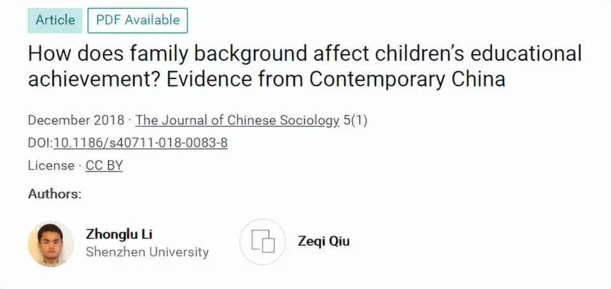This screenshot has height=289, width=611.
Task: Click 'Contemporary China' ending the title
Action: point(407,80)
